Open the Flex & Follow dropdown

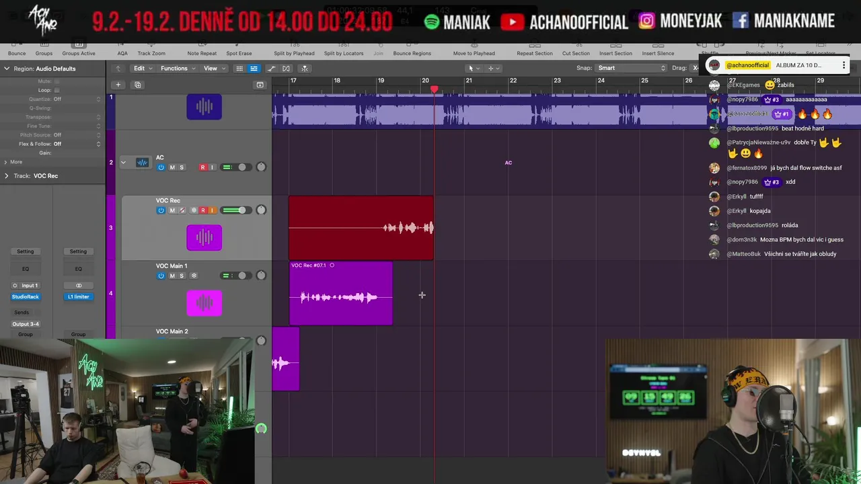77,144
